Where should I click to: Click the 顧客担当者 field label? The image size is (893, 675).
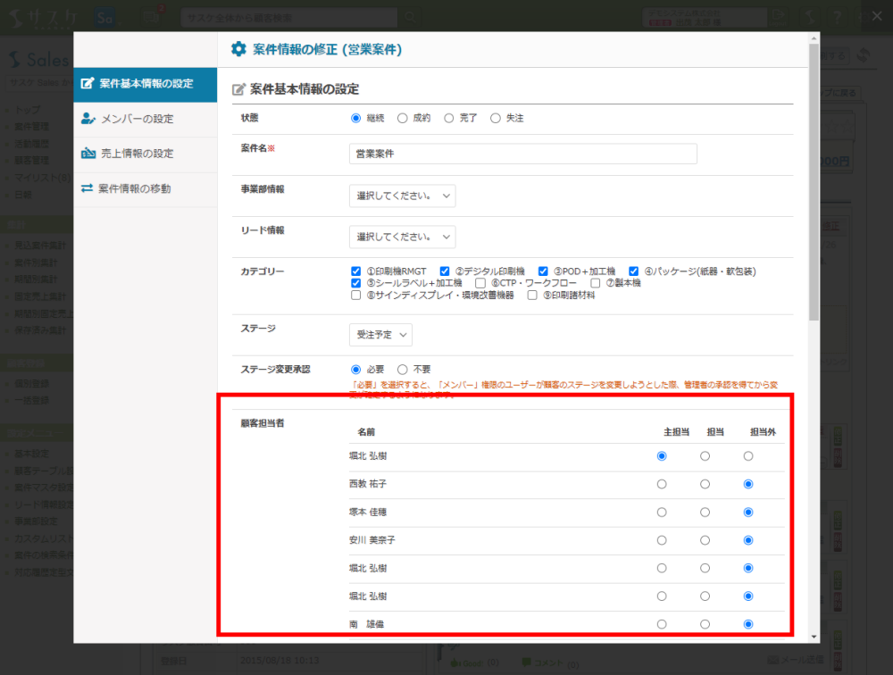[263, 423]
